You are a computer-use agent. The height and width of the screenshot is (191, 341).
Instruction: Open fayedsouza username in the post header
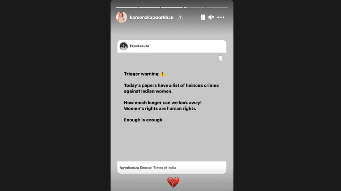point(140,46)
